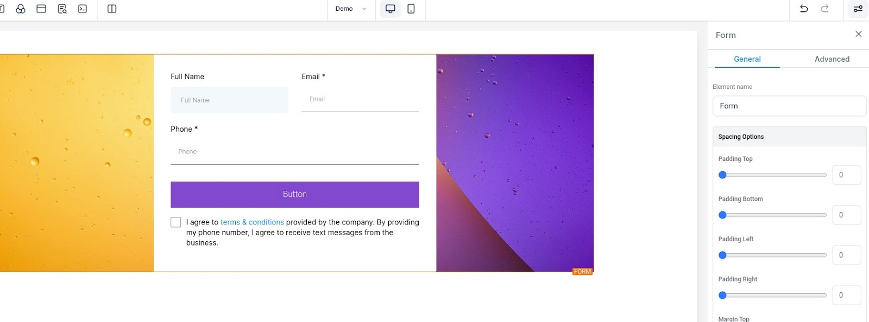Click the purple background image
Screen dimensions: 869x322
point(515,163)
